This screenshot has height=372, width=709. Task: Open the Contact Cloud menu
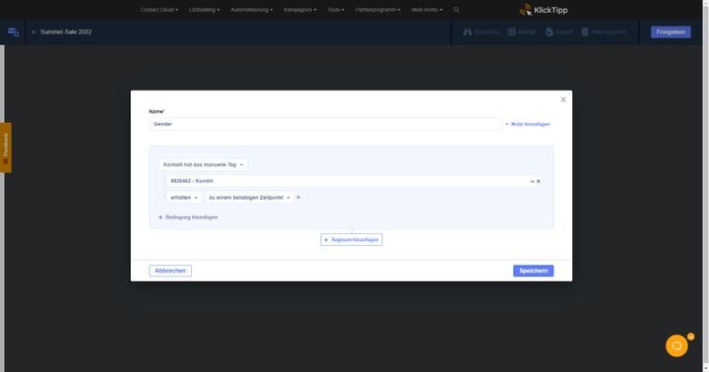(160, 10)
